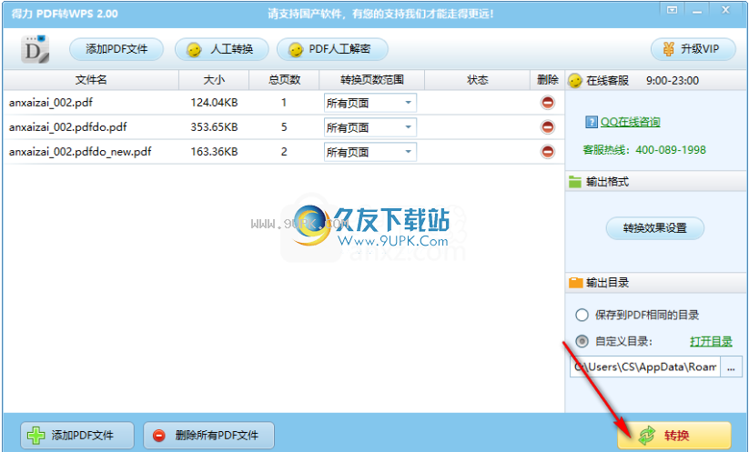
Task: Click the 文件名 column header
Action: pyautogui.click(x=91, y=80)
